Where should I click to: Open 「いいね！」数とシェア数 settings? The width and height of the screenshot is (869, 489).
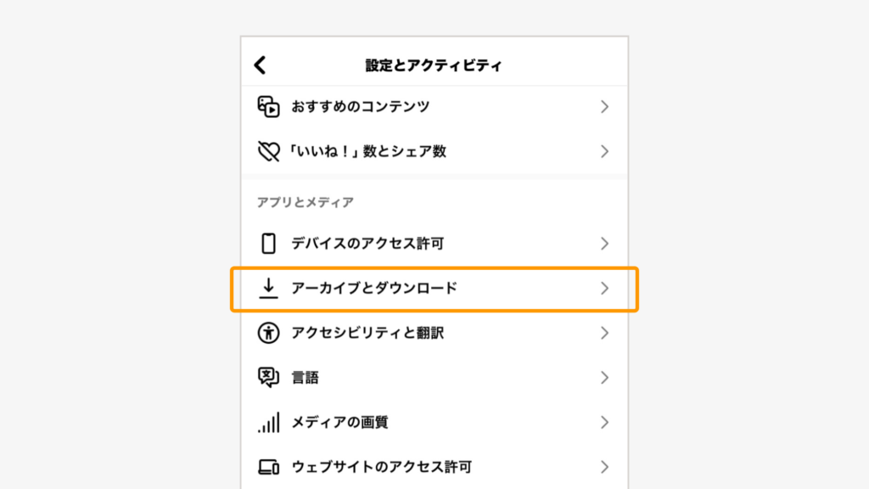(434, 151)
